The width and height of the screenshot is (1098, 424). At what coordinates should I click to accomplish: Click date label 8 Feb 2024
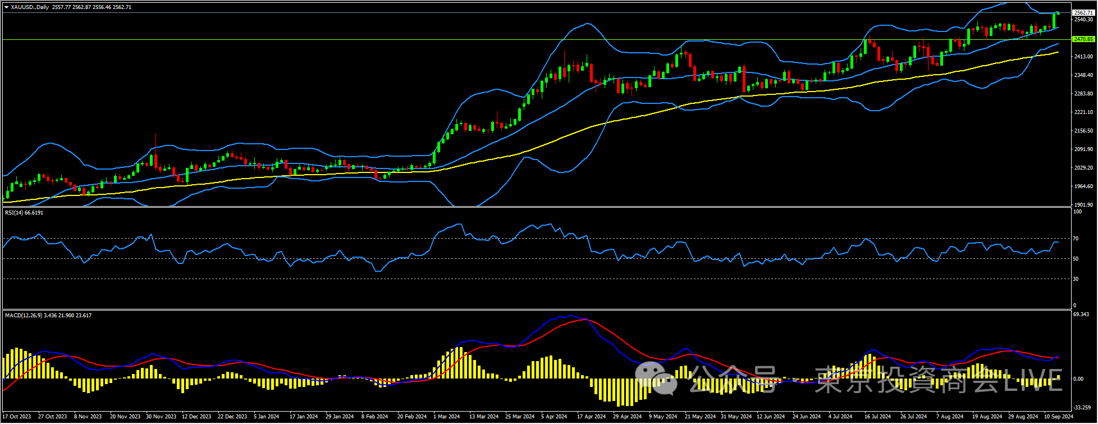click(374, 417)
